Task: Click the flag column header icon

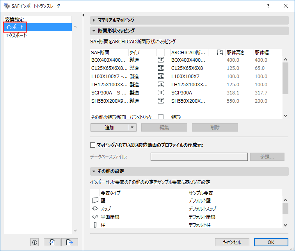Action: click(220, 52)
